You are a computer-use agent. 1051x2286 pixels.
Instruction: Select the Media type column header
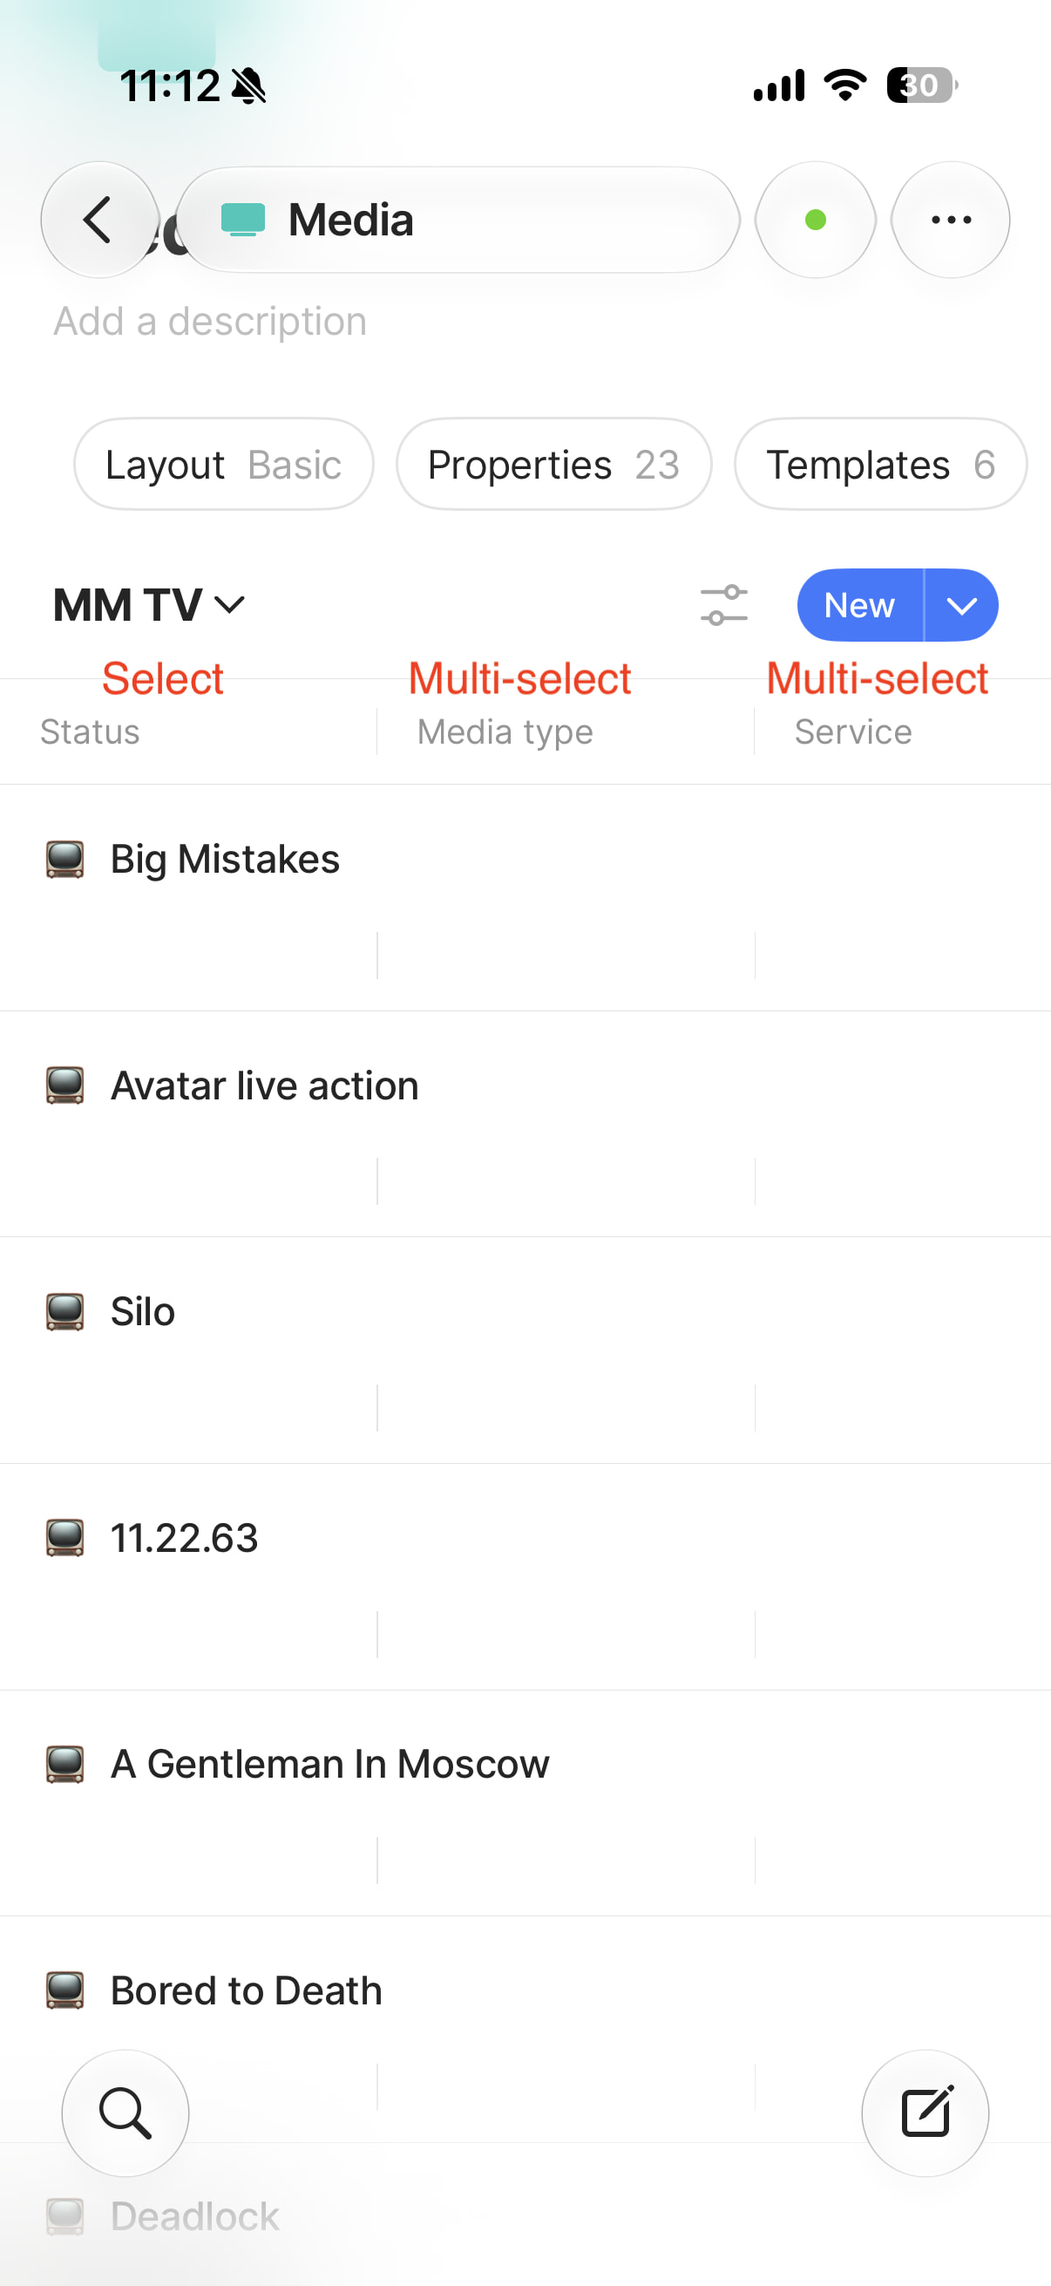pos(505,732)
